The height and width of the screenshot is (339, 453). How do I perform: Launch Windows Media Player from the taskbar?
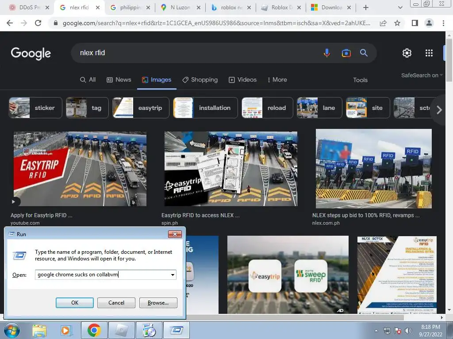coord(65,330)
